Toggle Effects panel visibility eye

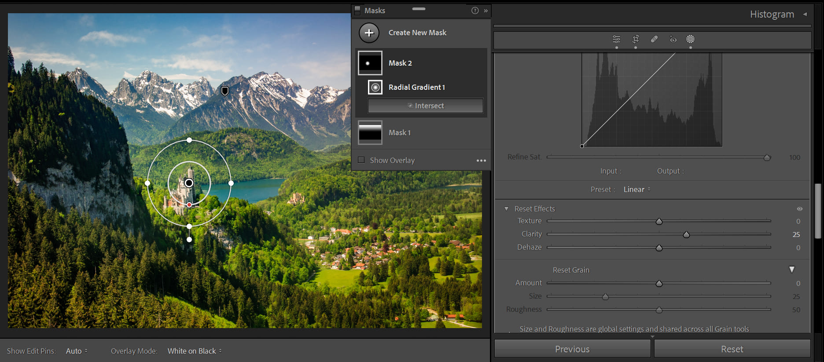click(x=799, y=209)
